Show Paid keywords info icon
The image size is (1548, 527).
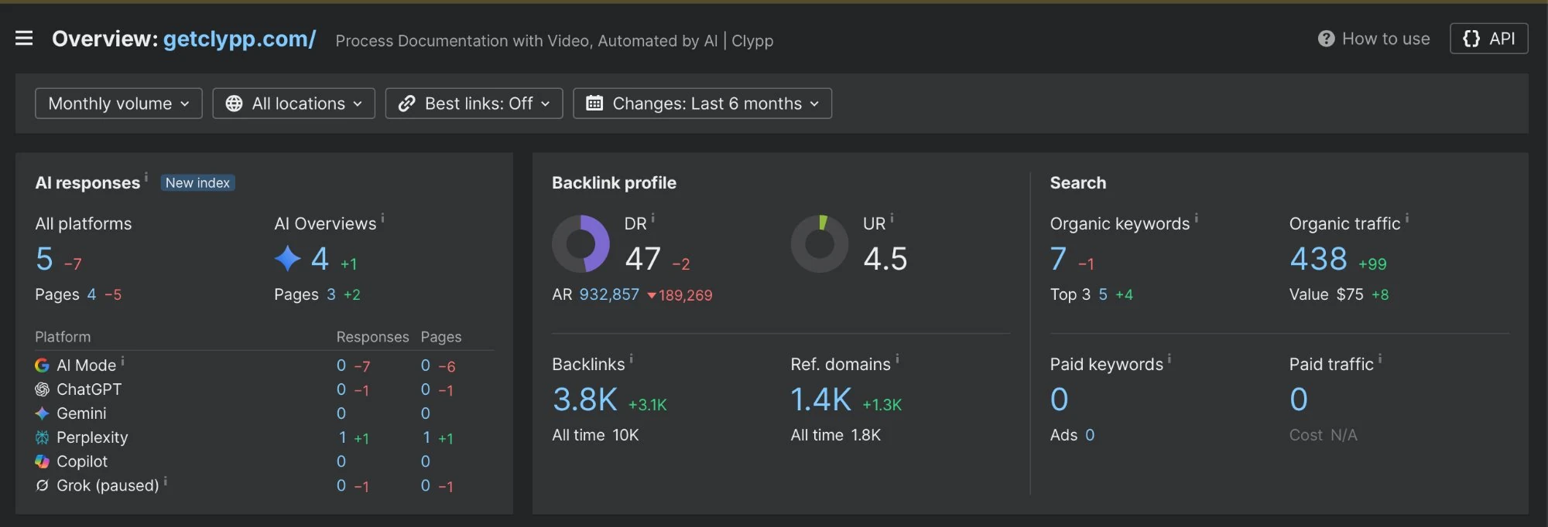click(x=1169, y=359)
